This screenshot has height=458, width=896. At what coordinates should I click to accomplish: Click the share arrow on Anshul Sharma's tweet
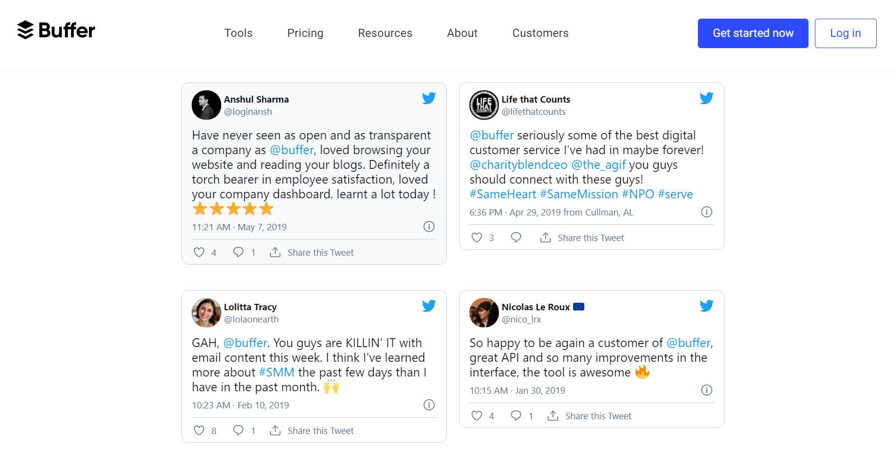point(275,252)
